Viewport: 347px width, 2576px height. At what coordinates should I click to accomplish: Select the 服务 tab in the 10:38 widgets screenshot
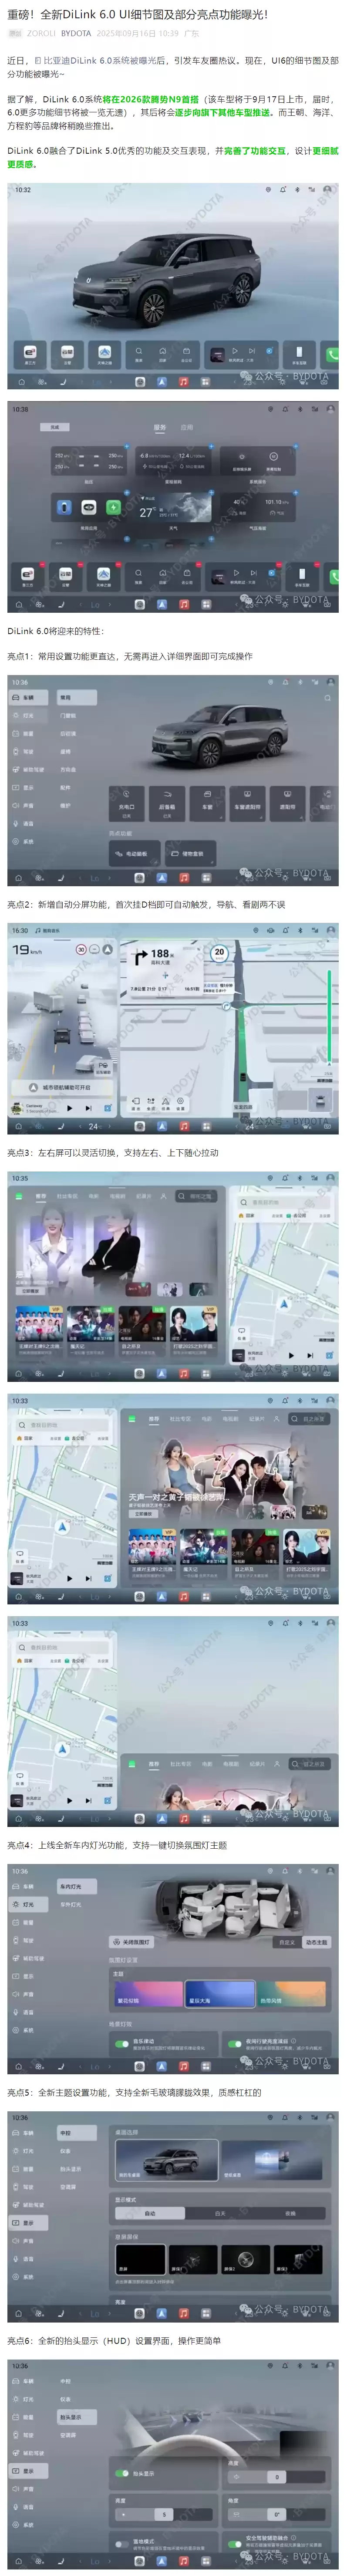pos(160,427)
